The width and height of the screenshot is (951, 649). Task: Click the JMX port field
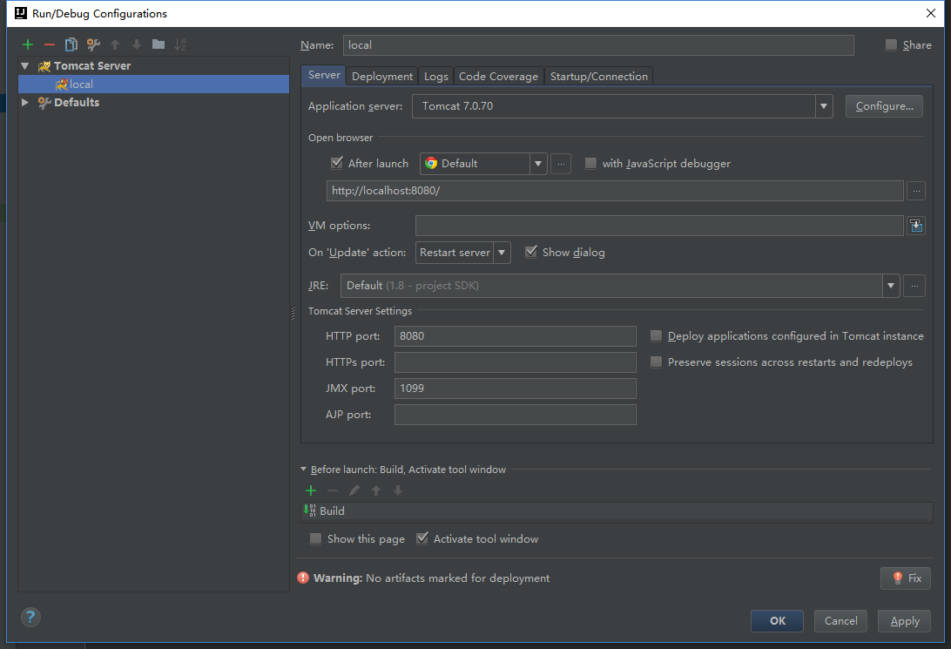pyautogui.click(x=515, y=389)
